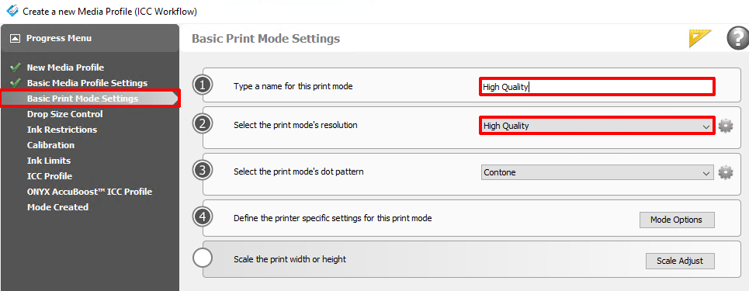Click the application icon in title bar
The width and height of the screenshot is (749, 291).
pos(12,11)
